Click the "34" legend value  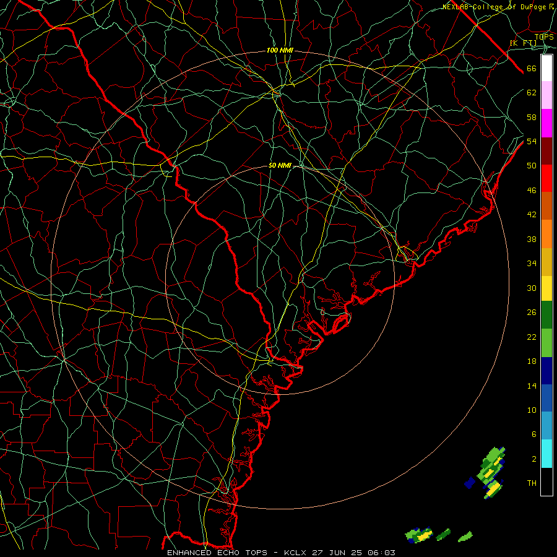click(x=532, y=264)
